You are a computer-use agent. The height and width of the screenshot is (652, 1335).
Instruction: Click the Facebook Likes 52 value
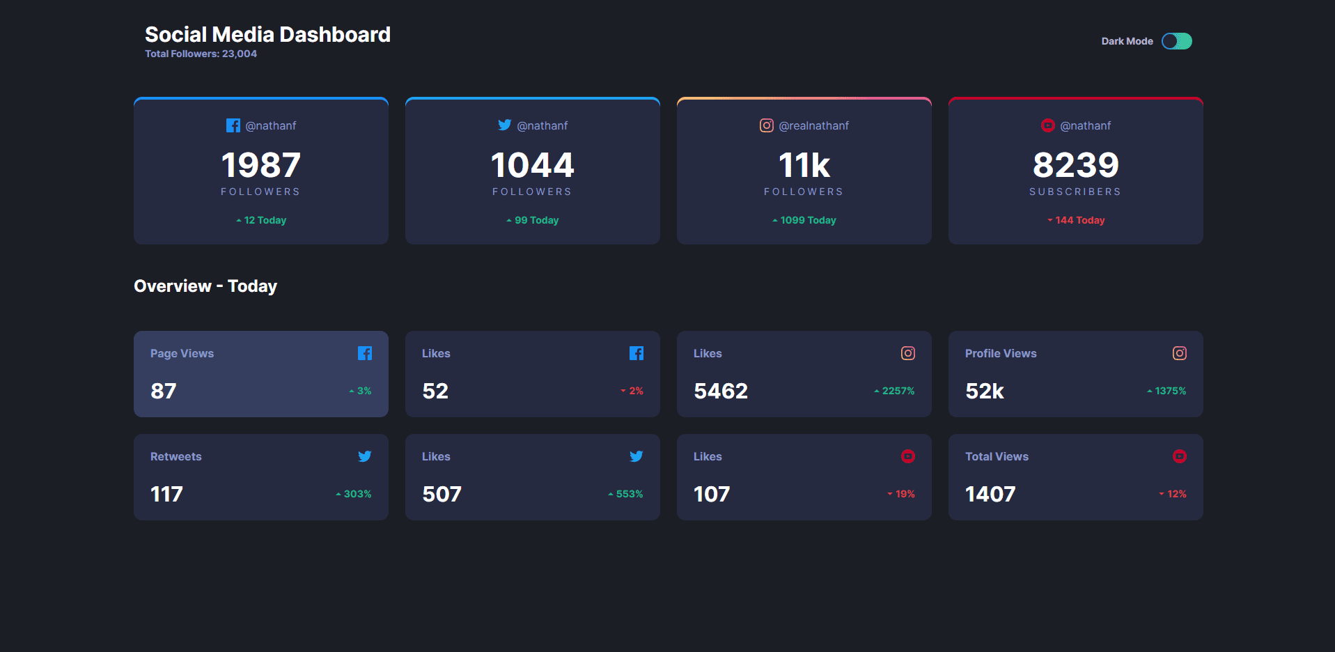(x=435, y=391)
